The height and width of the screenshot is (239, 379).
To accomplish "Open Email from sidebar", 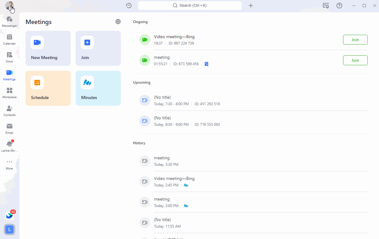I will click(10, 128).
